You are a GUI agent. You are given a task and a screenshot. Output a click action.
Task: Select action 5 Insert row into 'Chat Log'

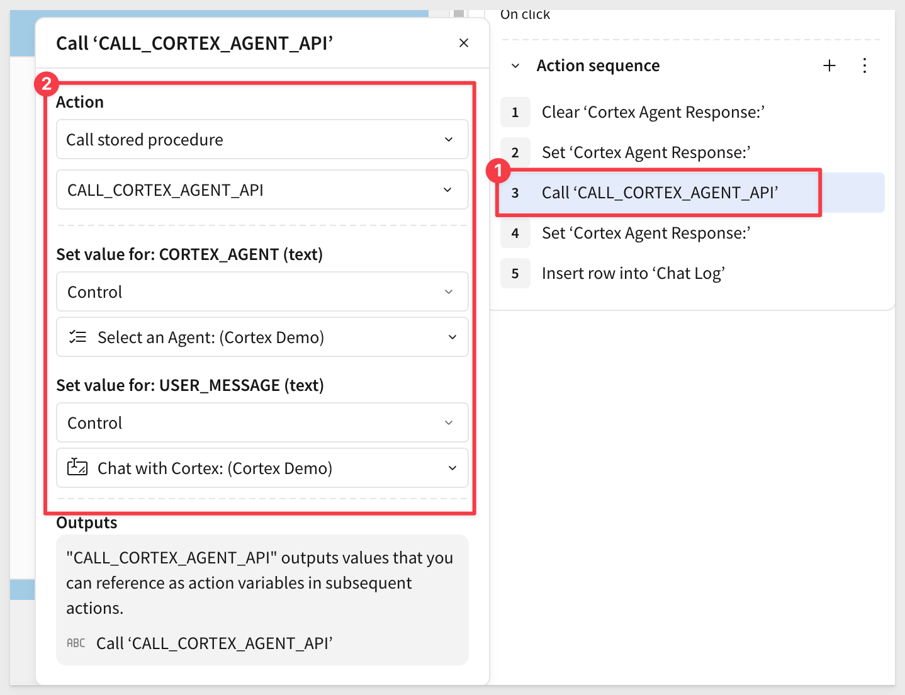[x=633, y=273]
